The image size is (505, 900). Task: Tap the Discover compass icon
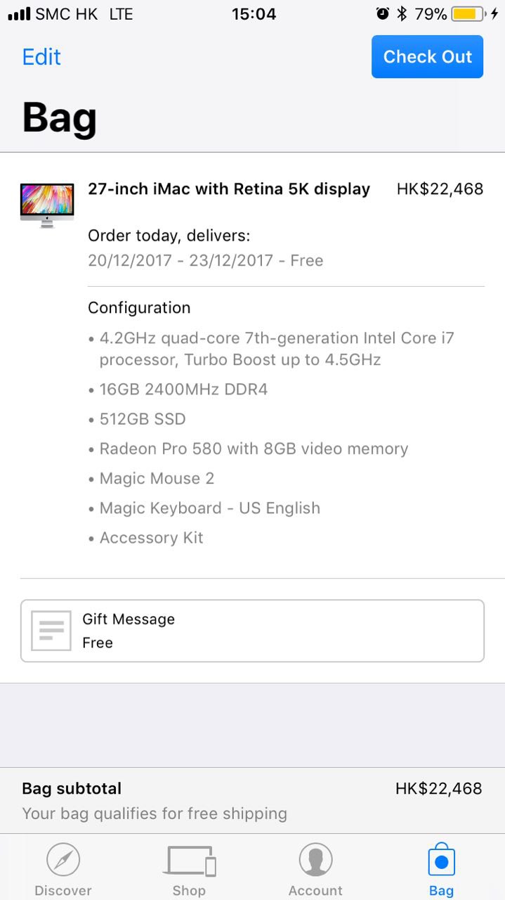pos(63,859)
